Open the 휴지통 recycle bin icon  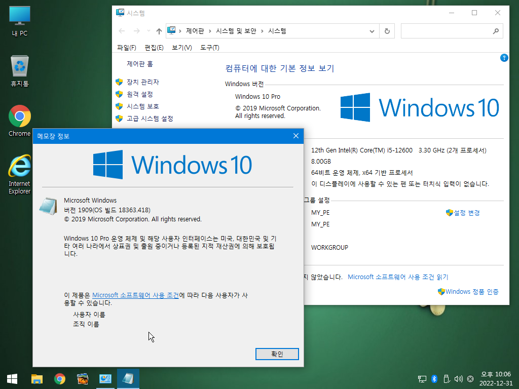coord(20,71)
